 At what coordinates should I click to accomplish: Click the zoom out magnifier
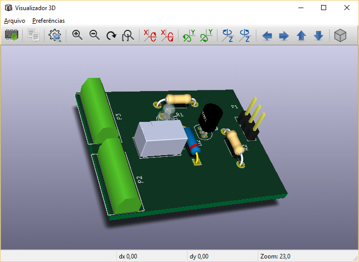pyautogui.click(x=95, y=35)
